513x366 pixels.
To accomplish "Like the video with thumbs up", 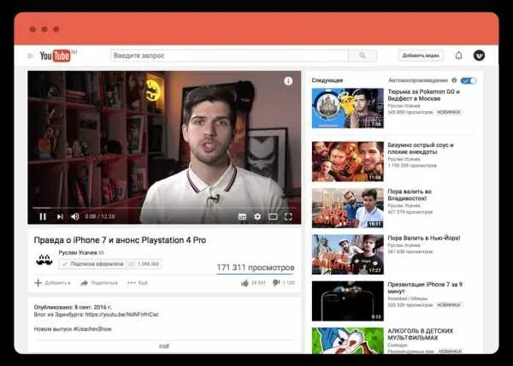I will [245, 283].
